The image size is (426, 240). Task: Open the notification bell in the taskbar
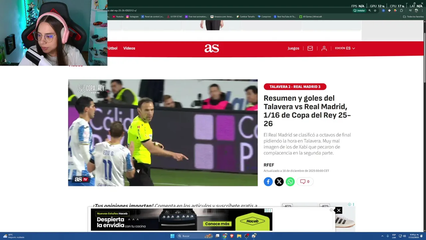point(421,236)
